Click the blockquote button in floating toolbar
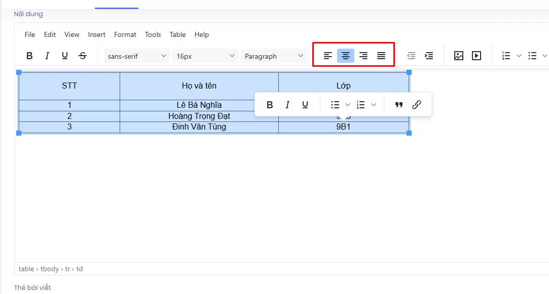Viewport: 549px width, 294px height. coord(399,105)
